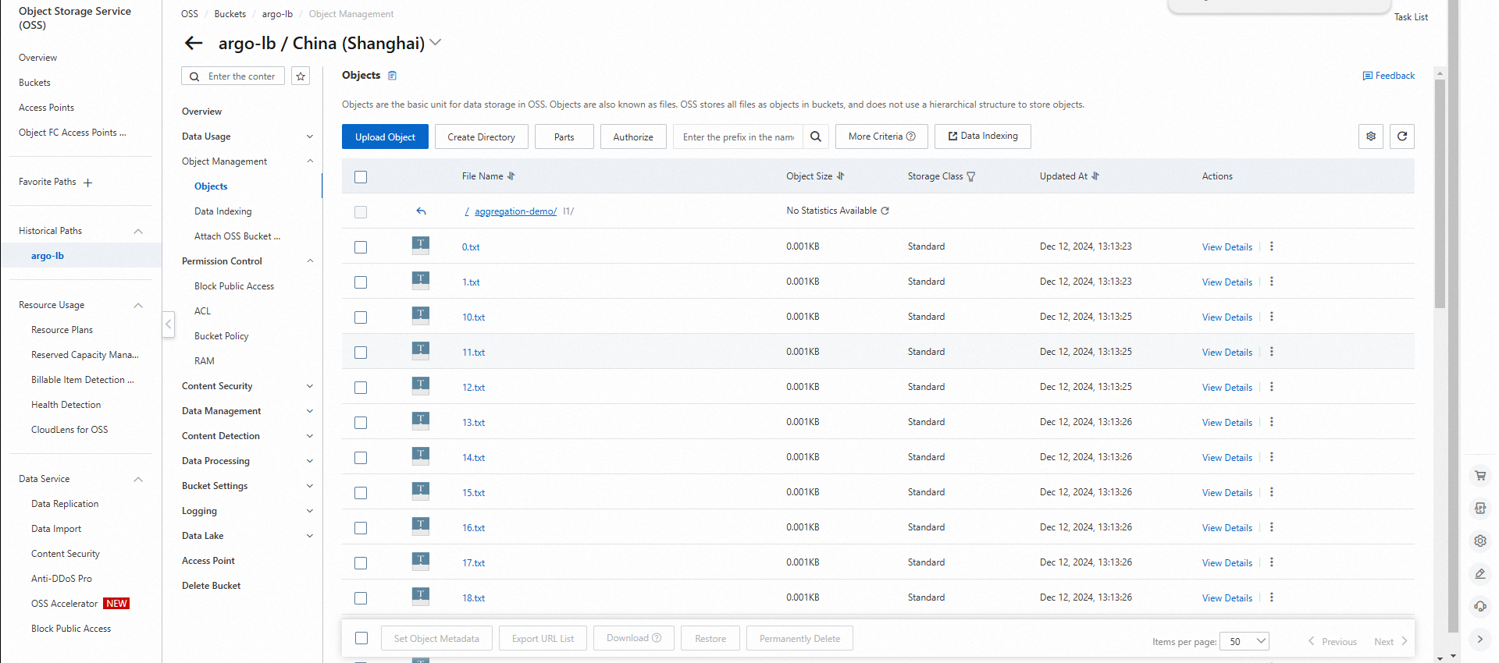Click the More Criteria button
Screen dimensions: 1499x663
click(881, 136)
